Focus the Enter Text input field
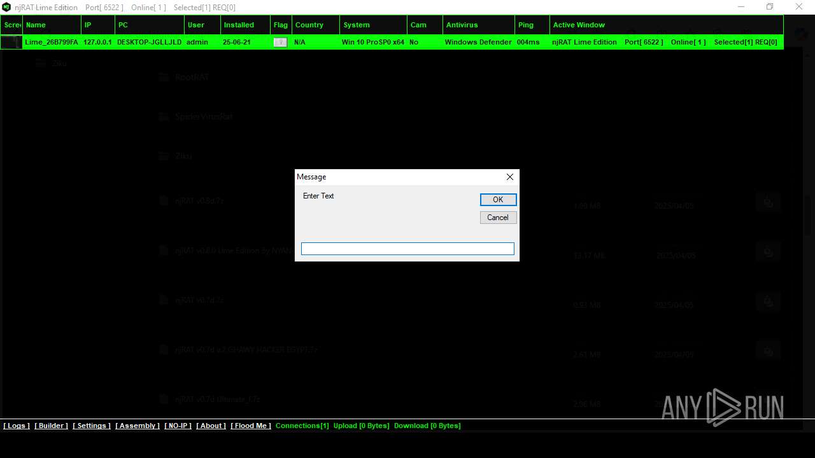The image size is (815, 458). 407,249
